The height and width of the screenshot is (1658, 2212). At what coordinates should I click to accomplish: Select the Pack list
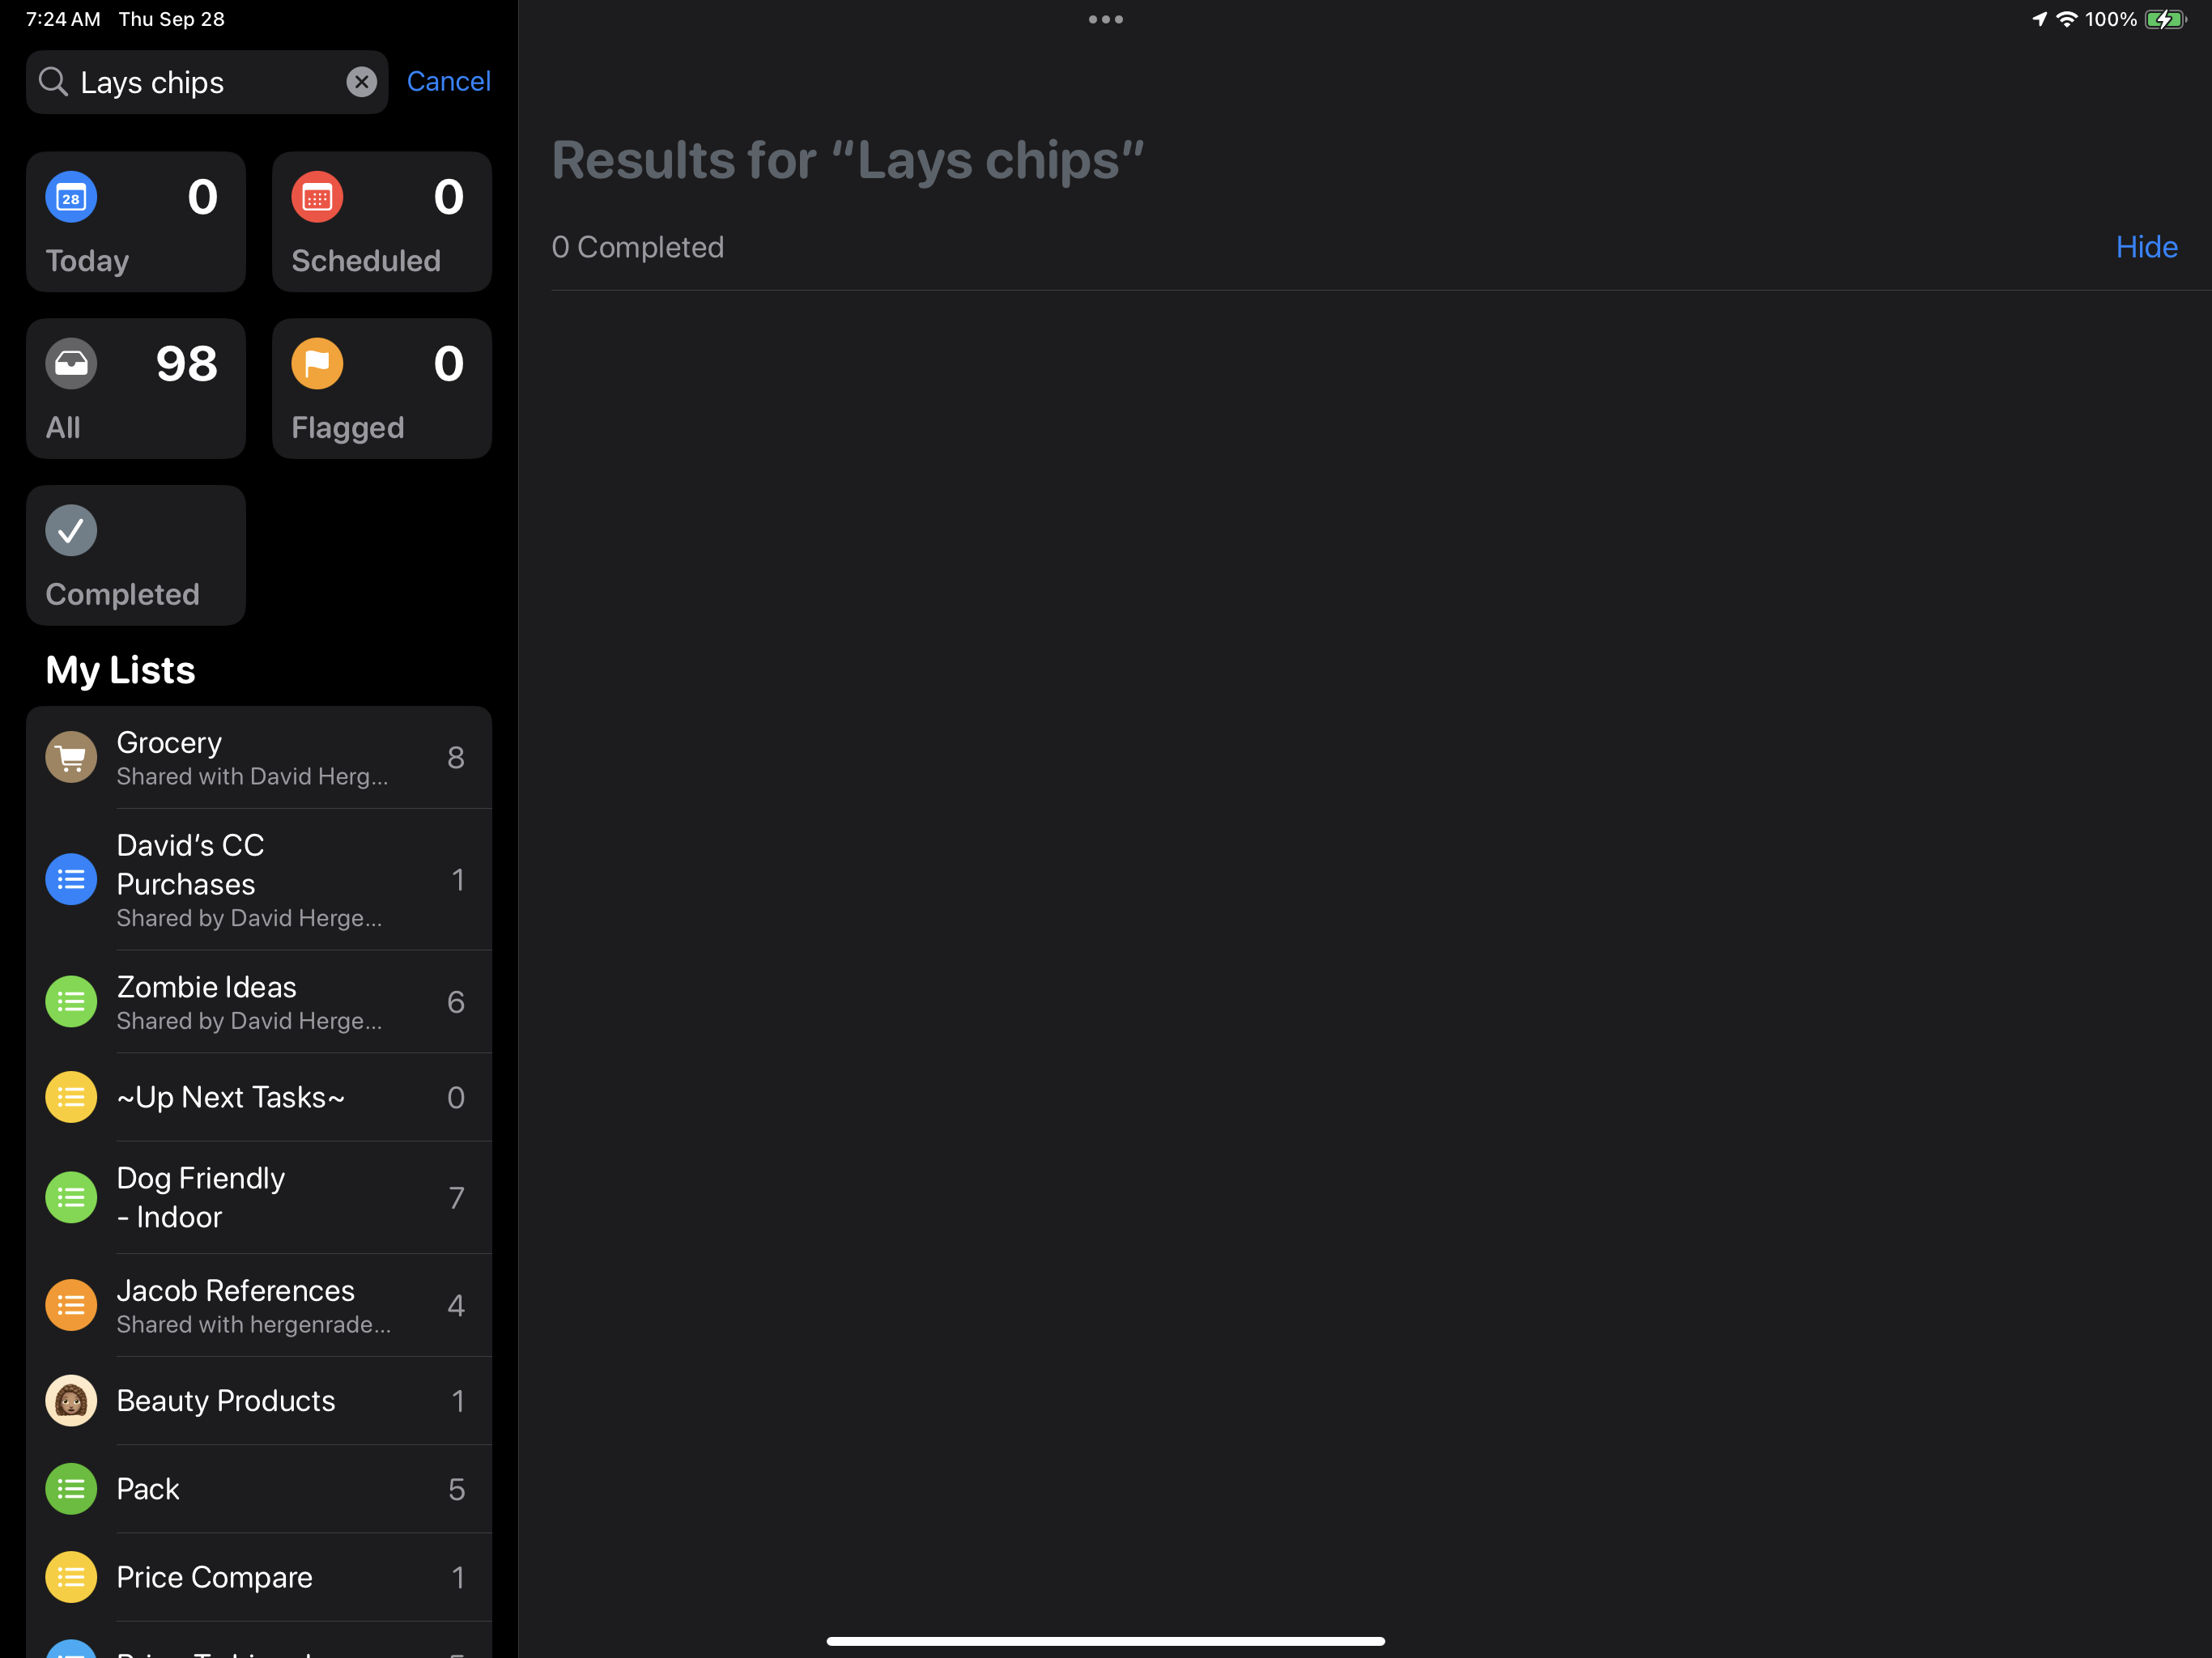pyautogui.click(x=259, y=1490)
